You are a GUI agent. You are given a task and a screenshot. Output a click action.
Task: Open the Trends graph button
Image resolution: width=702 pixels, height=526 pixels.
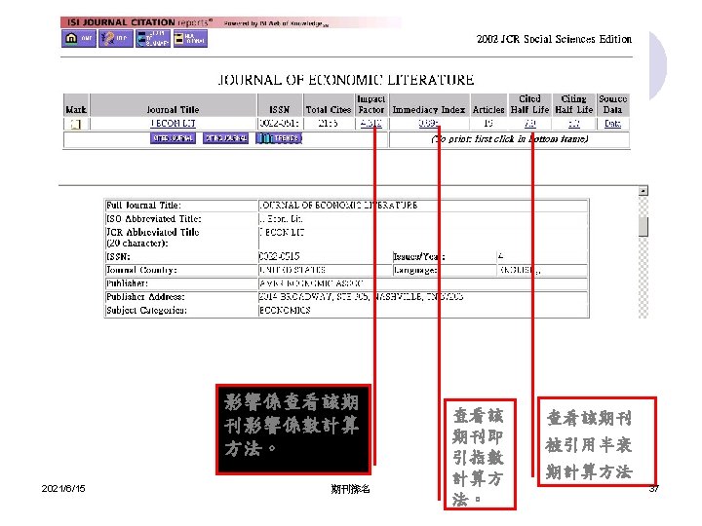click(x=279, y=138)
